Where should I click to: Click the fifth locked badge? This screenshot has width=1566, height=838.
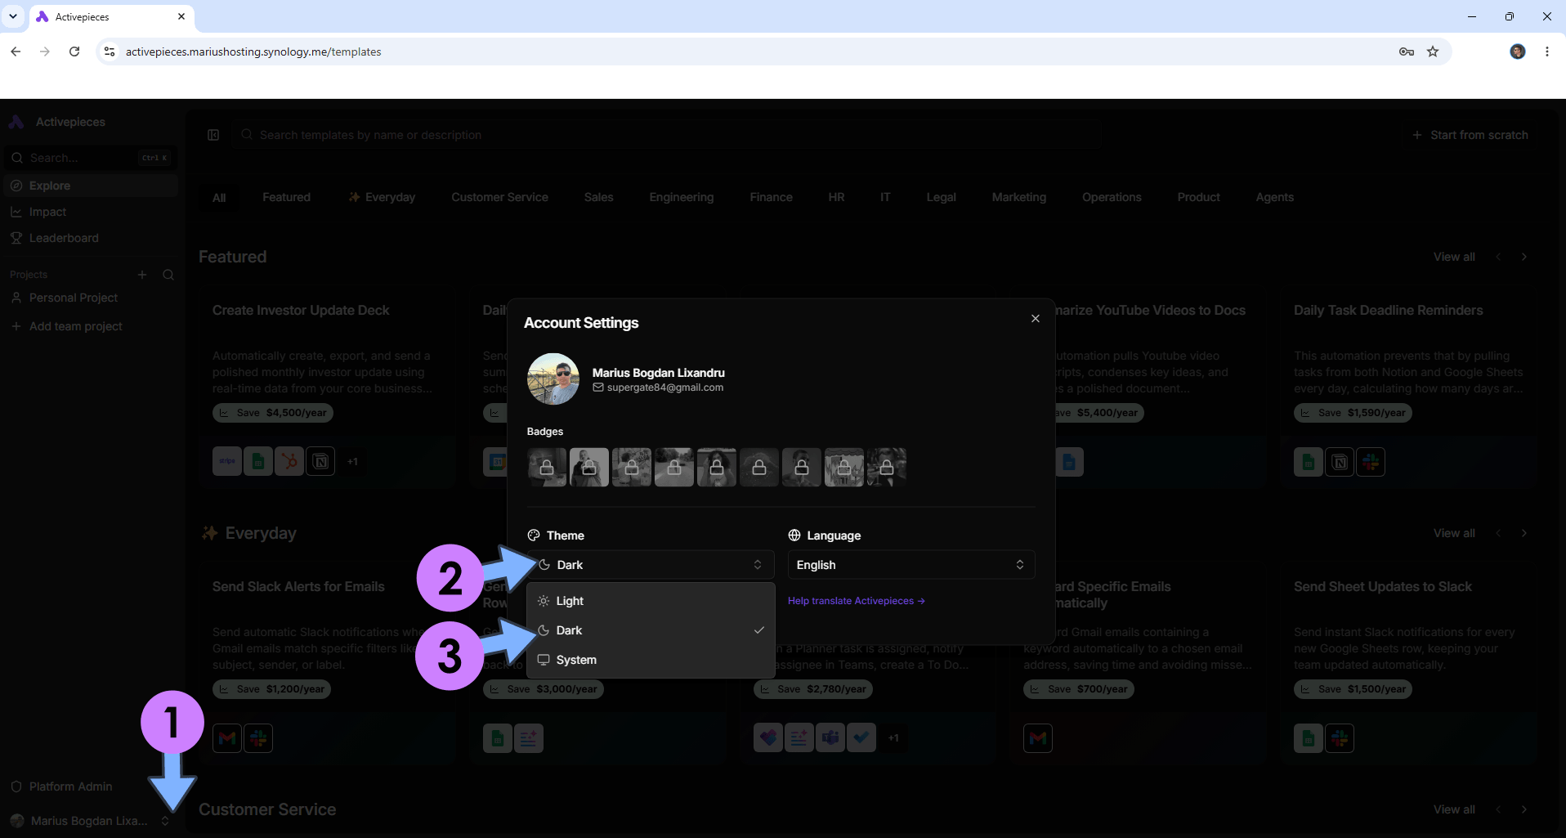(717, 468)
